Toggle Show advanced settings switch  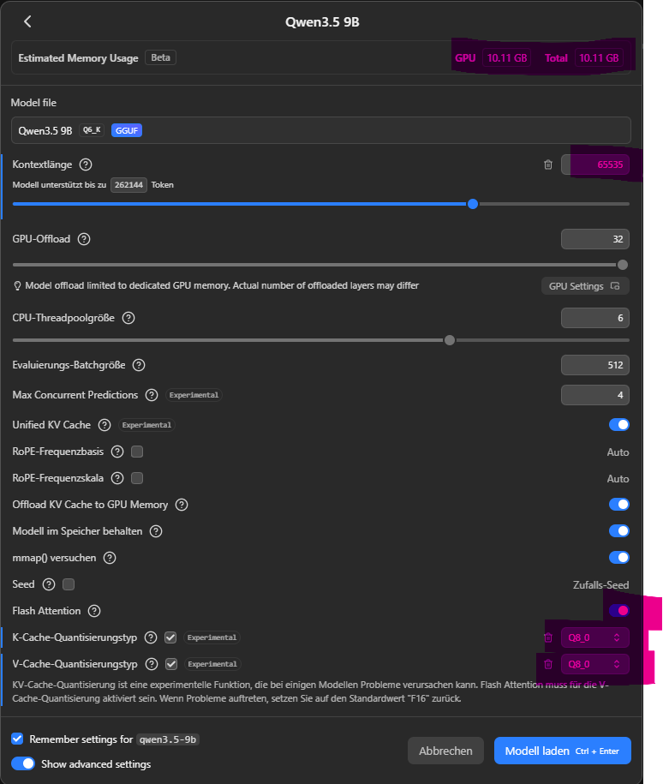[23, 763]
